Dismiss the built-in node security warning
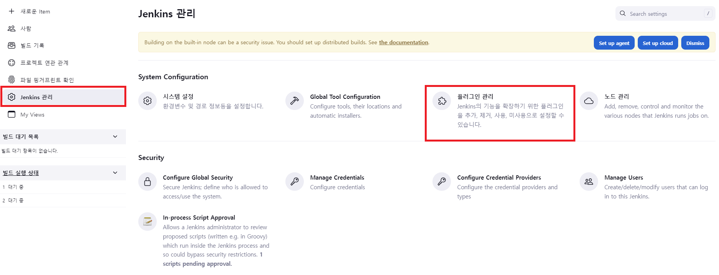Image resolution: width=719 pixels, height=275 pixels. point(695,43)
